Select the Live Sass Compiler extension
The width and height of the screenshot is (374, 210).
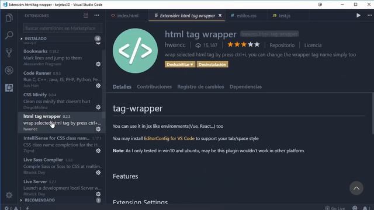61,166
